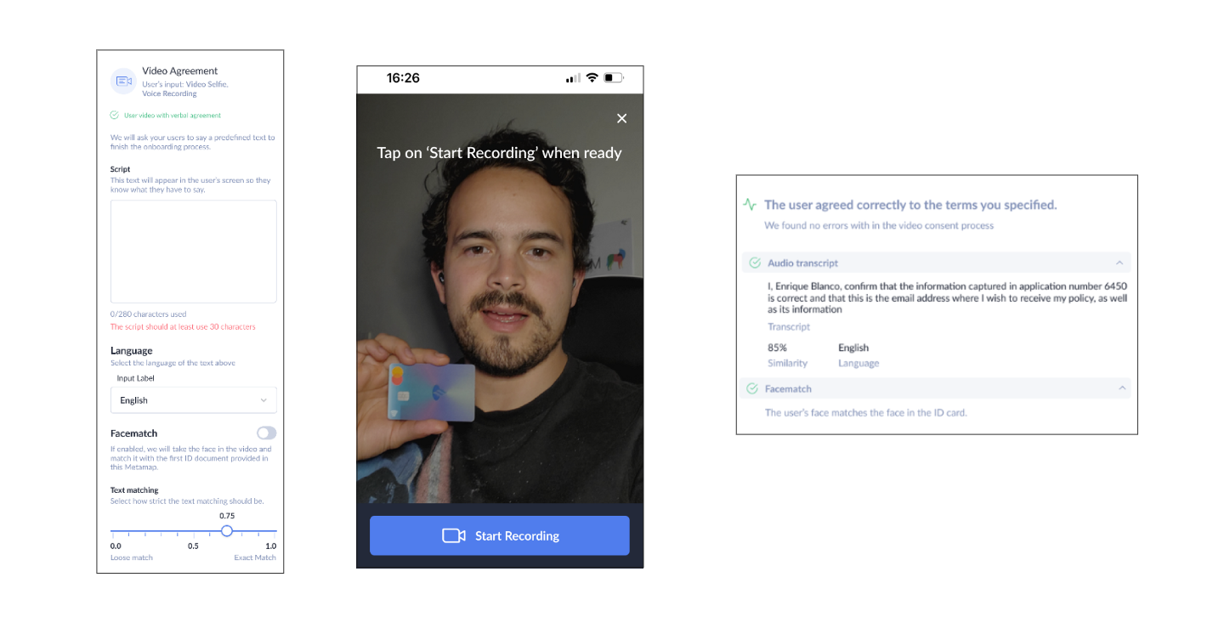Open the English language dropdown
This screenshot has height=617, width=1213.
[x=194, y=400]
